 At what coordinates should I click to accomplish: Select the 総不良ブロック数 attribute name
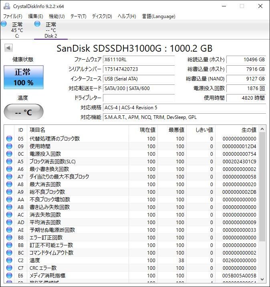(47, 192)
